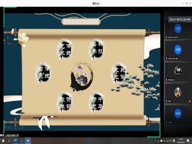The image size is (192, 144).
Task: Click the 民俗文化 ink button
Action: [119, 73]
